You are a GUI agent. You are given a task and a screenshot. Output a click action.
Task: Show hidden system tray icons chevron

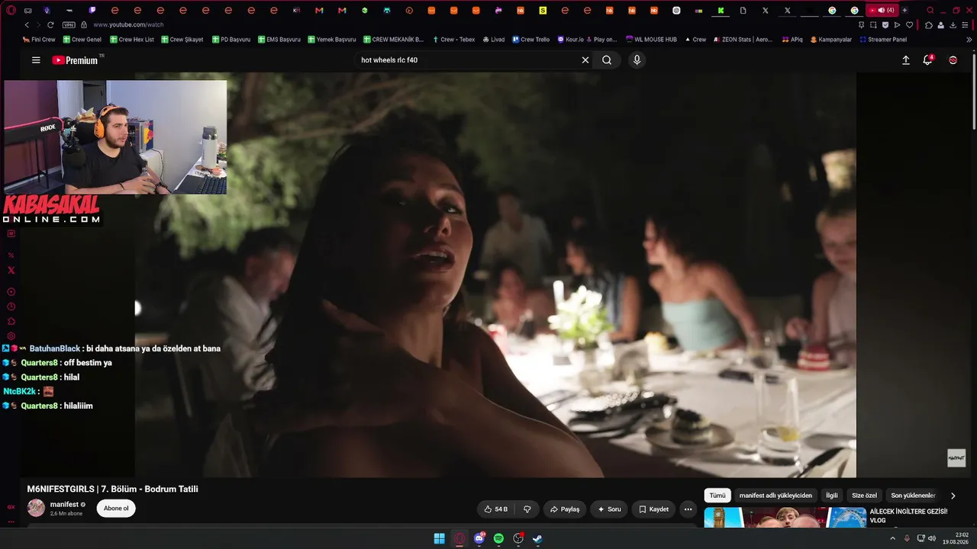coord(893,538)
